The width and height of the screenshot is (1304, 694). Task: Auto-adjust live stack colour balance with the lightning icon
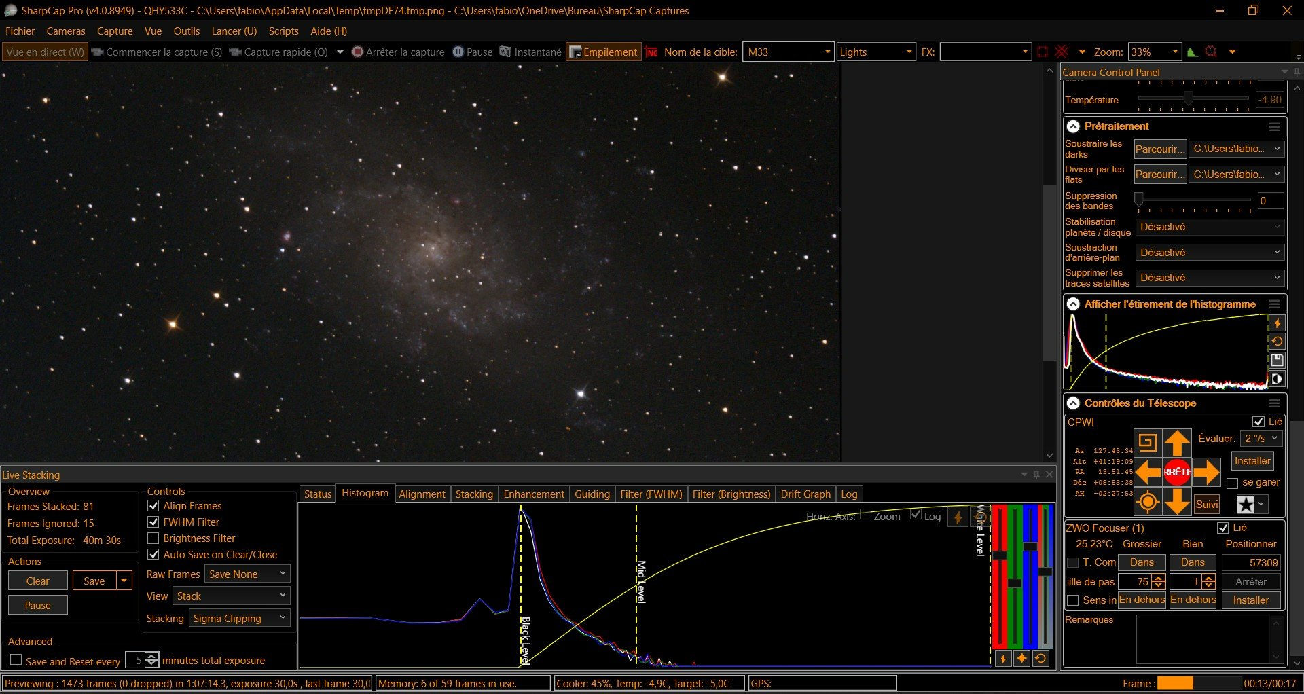(x=1003, y=658)
